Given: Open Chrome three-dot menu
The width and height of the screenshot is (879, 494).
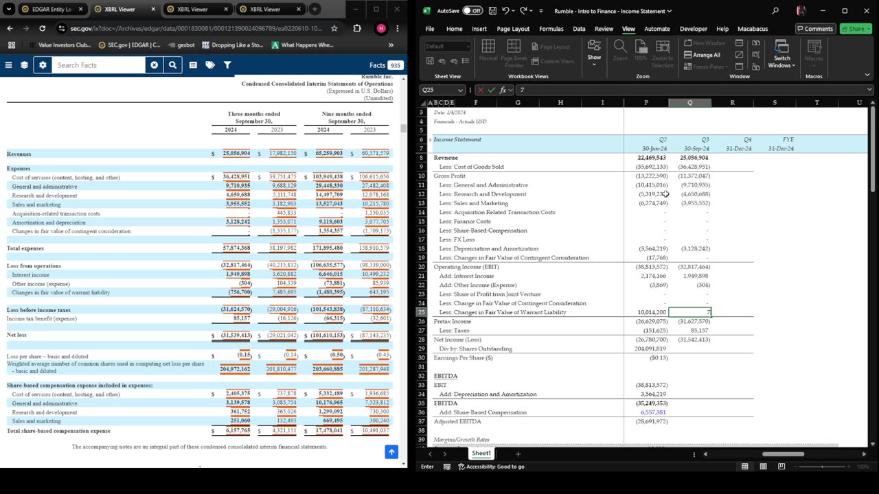Looking at the screenshot, I should click(398, 28).
